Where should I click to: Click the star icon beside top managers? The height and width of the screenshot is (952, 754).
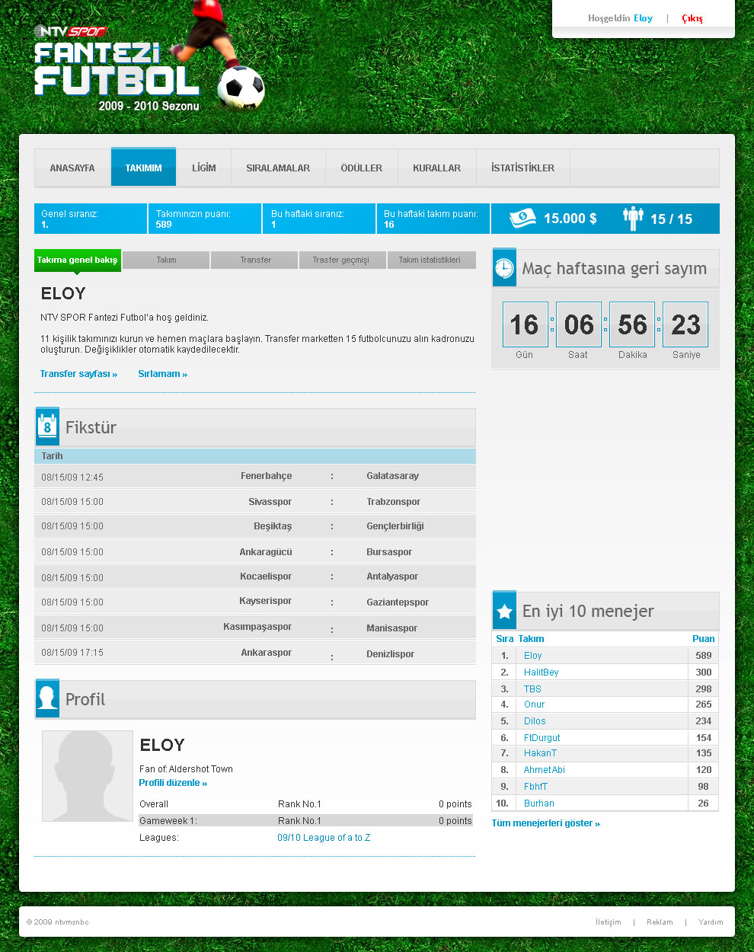[504, 611]
